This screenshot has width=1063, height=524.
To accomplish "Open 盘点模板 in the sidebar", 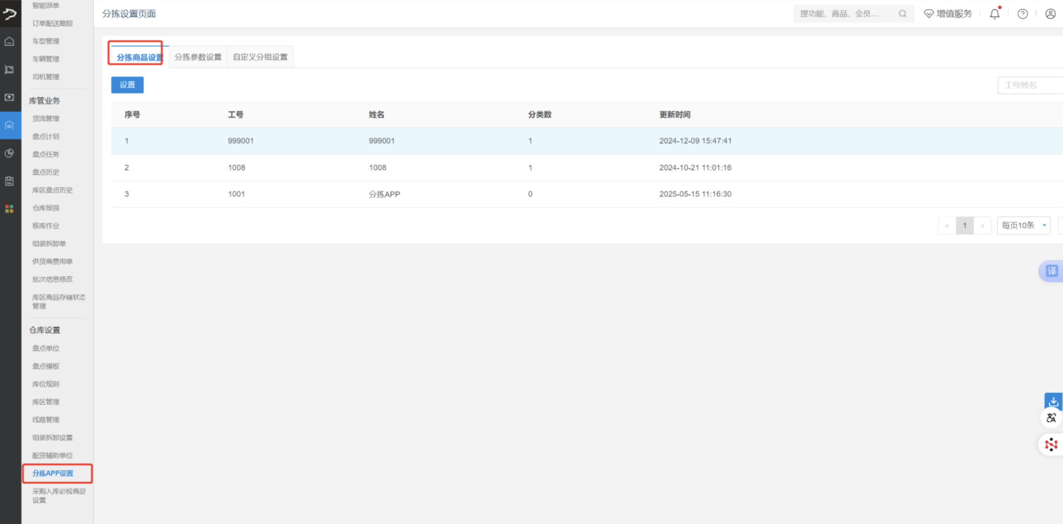I will pyautogui.click(x=46, y=366).
